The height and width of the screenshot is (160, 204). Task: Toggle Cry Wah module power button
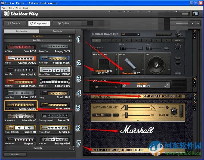(194, 79)
